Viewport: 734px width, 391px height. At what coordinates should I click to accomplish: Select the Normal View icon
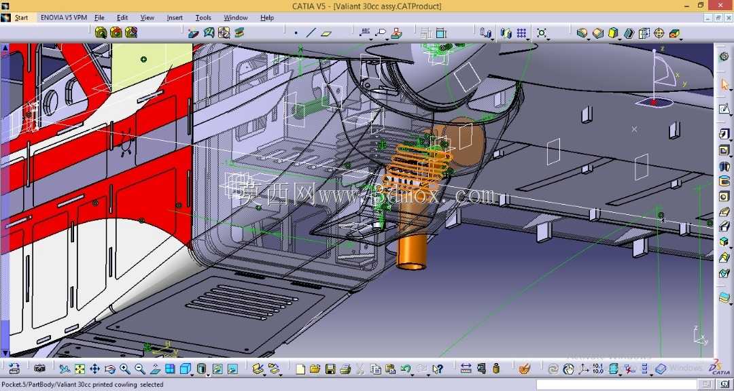pyautogui.click(x=156, y=369)
